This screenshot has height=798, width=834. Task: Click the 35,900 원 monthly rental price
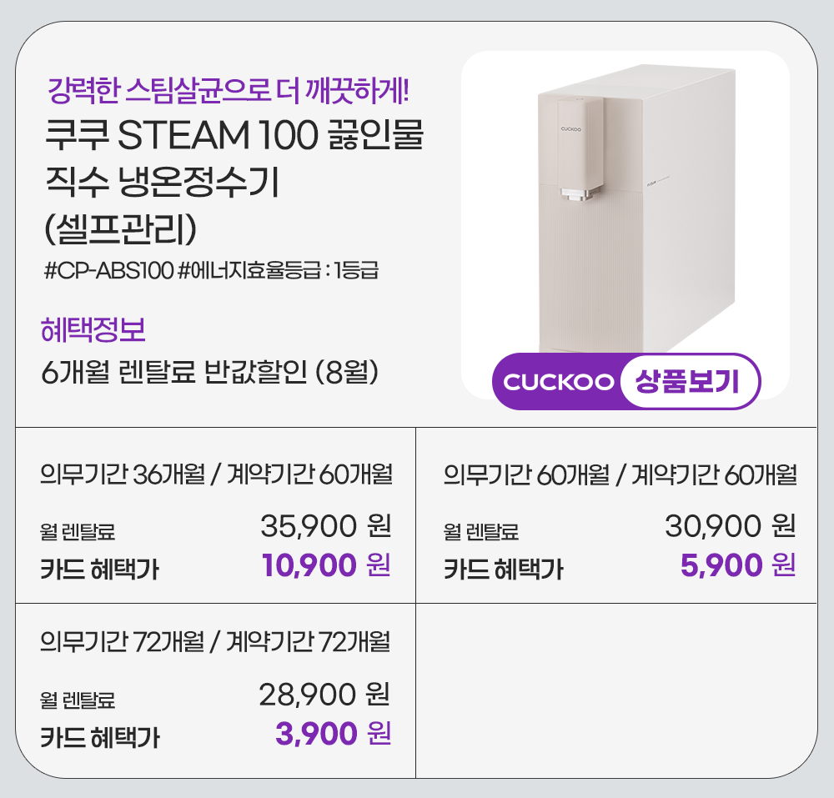(x=325, y=526)
